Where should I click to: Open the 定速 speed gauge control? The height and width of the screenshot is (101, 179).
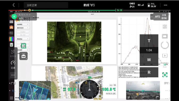pyautogui.click(x=13, y=65)
